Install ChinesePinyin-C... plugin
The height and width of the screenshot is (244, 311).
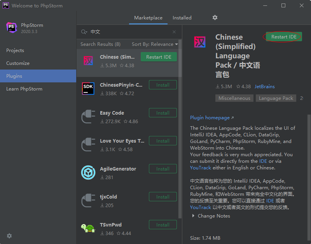[x=163, y=85]
